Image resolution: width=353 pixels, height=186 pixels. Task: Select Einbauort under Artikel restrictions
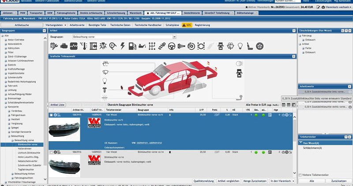(x=311, y=52)
